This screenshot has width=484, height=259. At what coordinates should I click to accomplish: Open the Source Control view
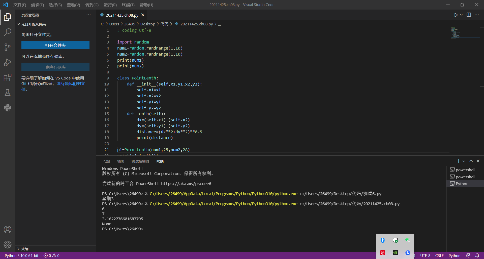click(x=8, y=47)
